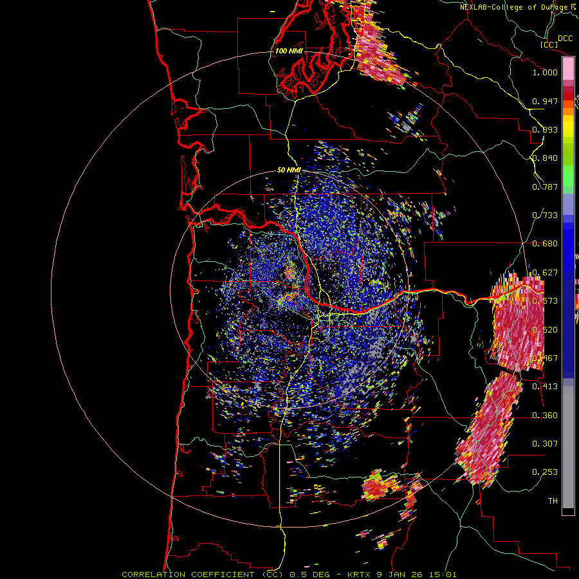
Task: Select the 0.840 legend value
Action: (x=545, y=158)
